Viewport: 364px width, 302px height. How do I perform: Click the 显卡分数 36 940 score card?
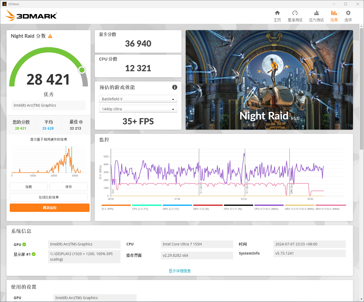[138, 41]
